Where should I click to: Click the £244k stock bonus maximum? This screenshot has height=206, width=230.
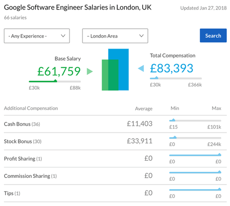tap(214, 144)
